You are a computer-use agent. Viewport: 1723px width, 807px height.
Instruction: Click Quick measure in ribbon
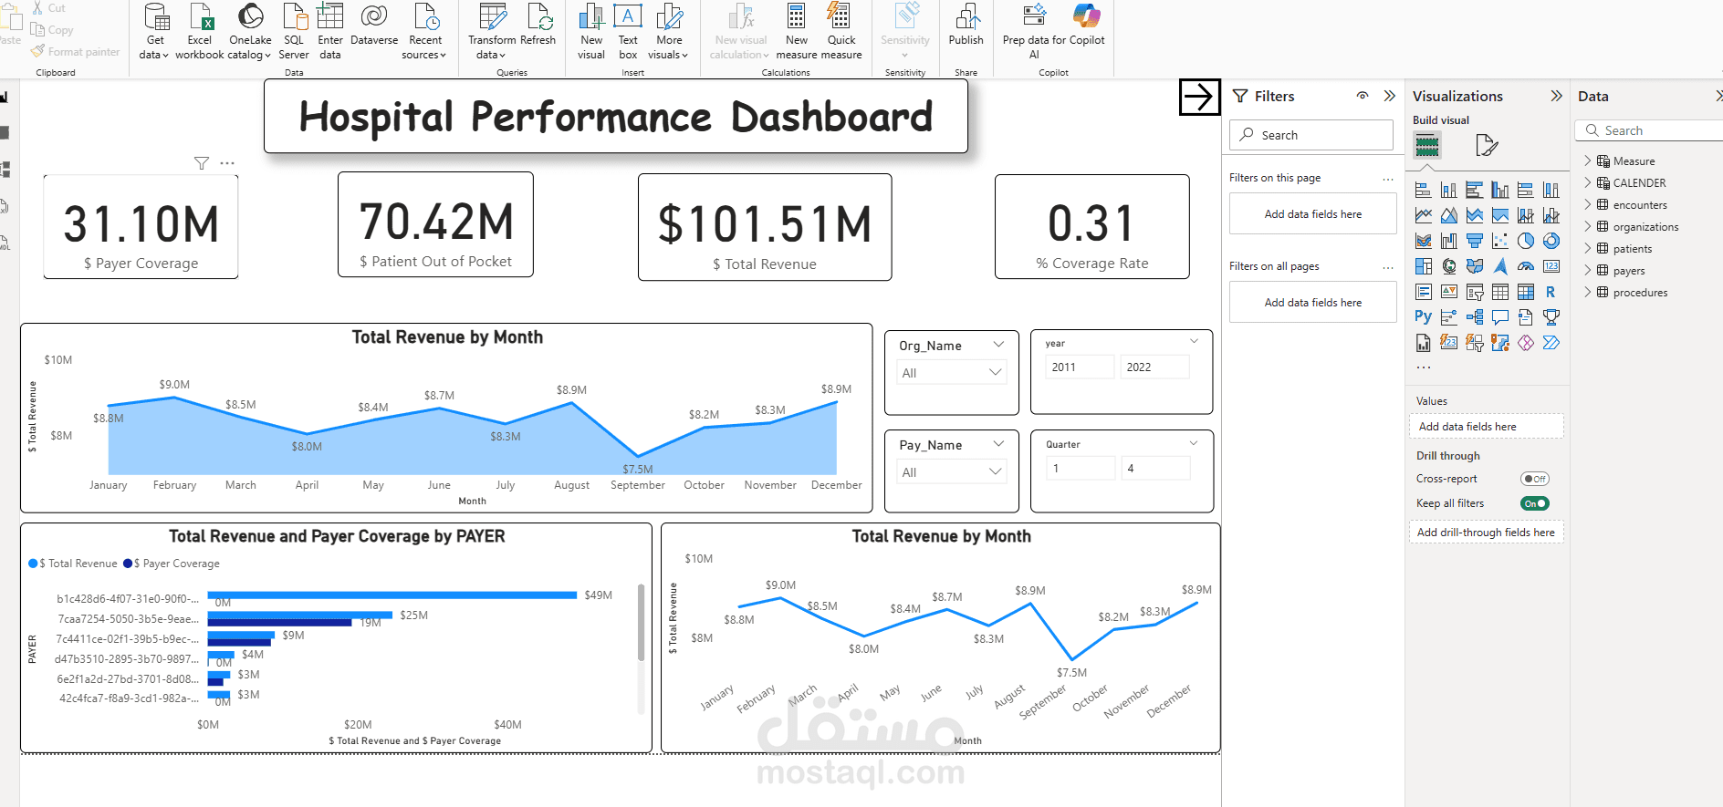[841, 32]
